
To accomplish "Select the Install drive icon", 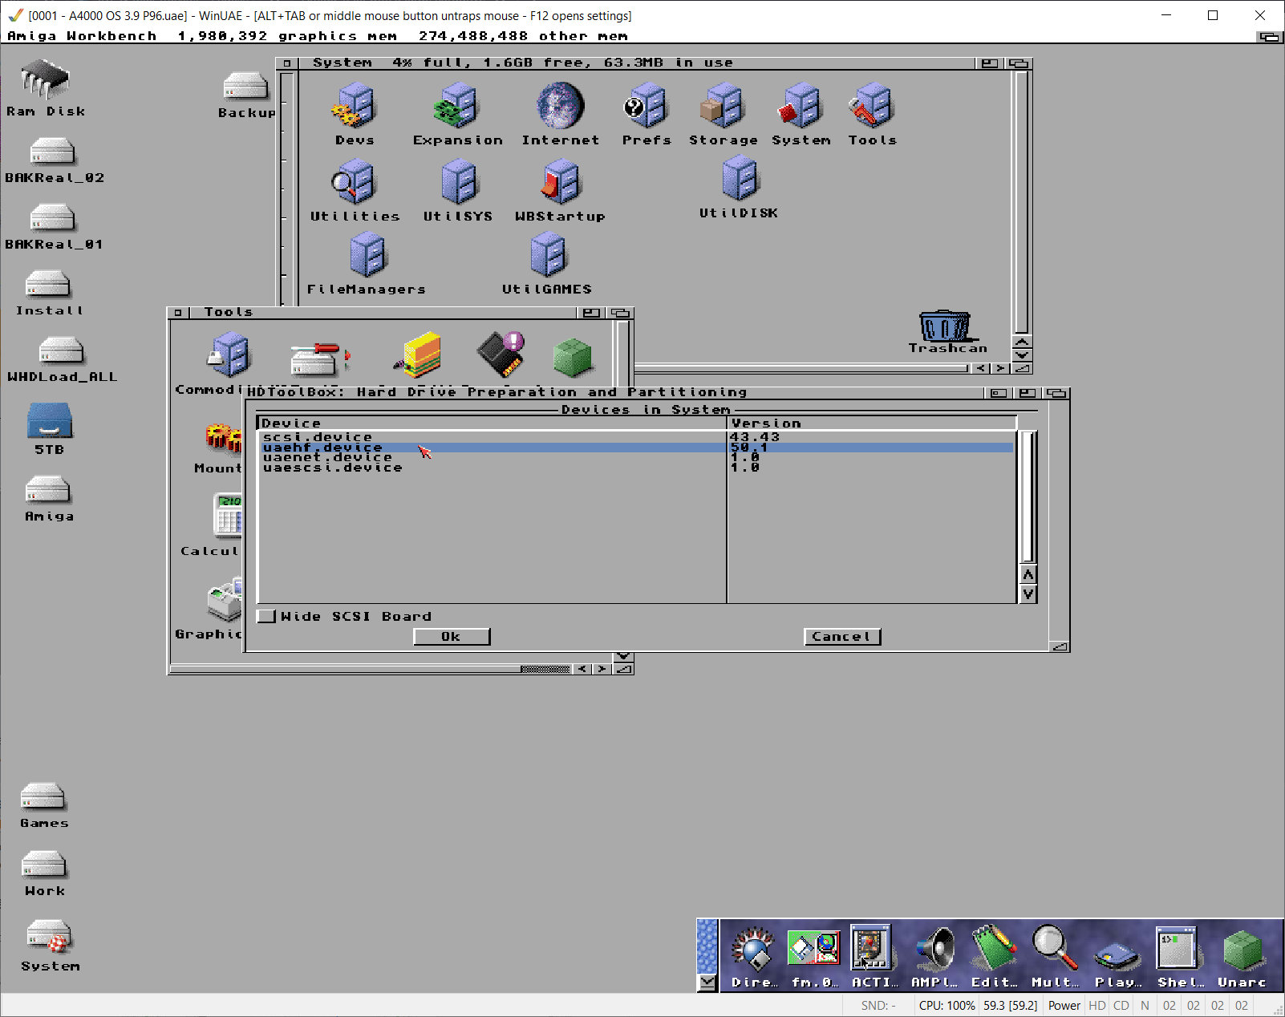I will [x=49, y=294].
